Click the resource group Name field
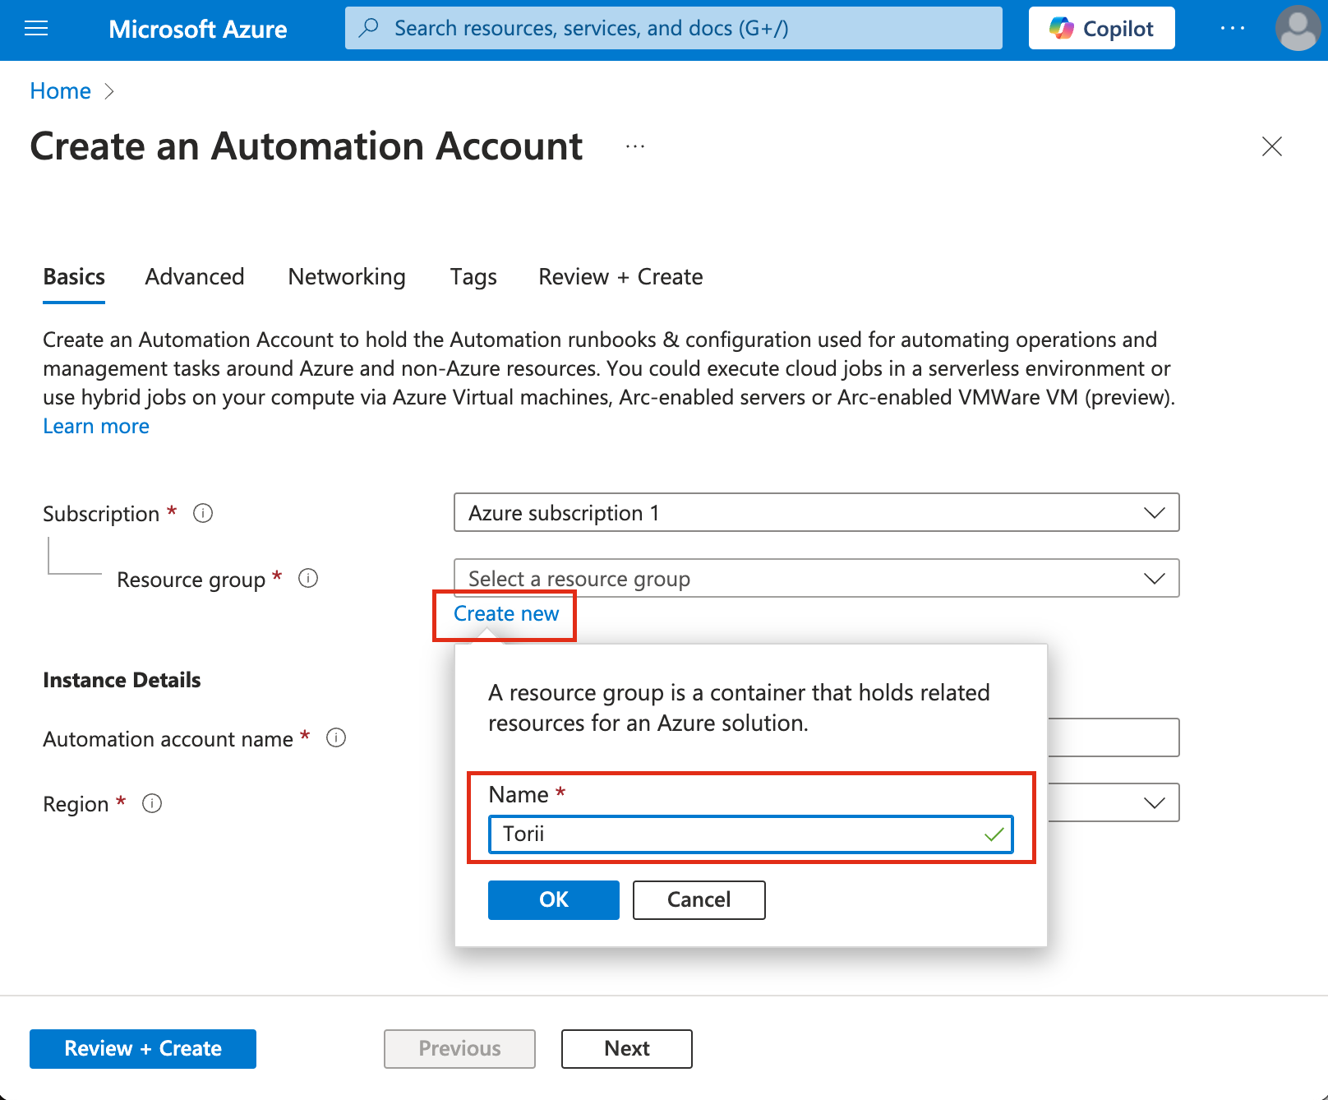The height and width of the screenshot is (1100, 1328). [x=750, y=834]
